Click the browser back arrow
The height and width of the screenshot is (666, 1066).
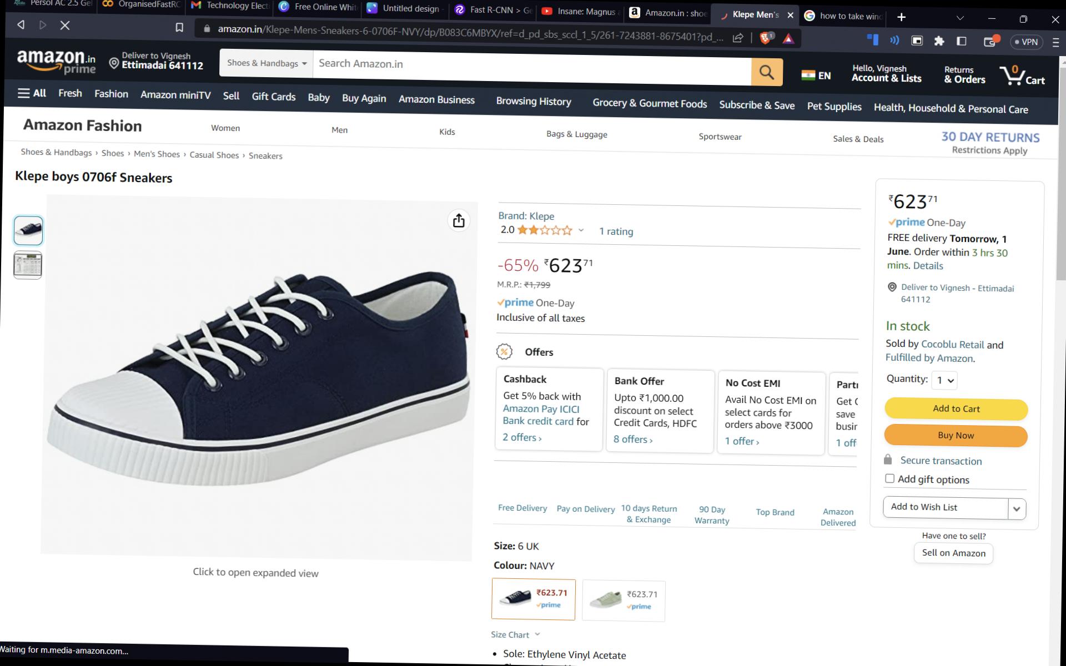(x=21, y=24)
